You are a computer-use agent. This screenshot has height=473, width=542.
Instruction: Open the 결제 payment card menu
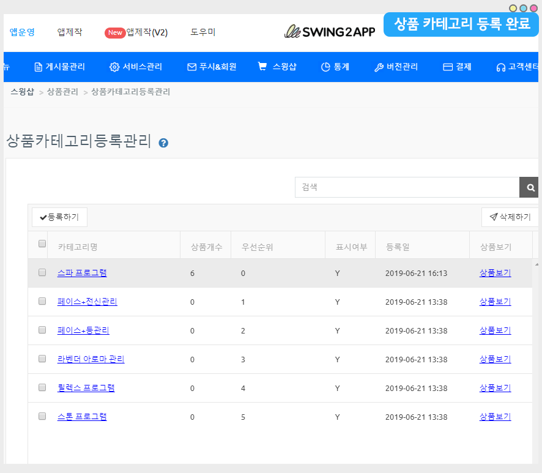[x=457, y=67]
